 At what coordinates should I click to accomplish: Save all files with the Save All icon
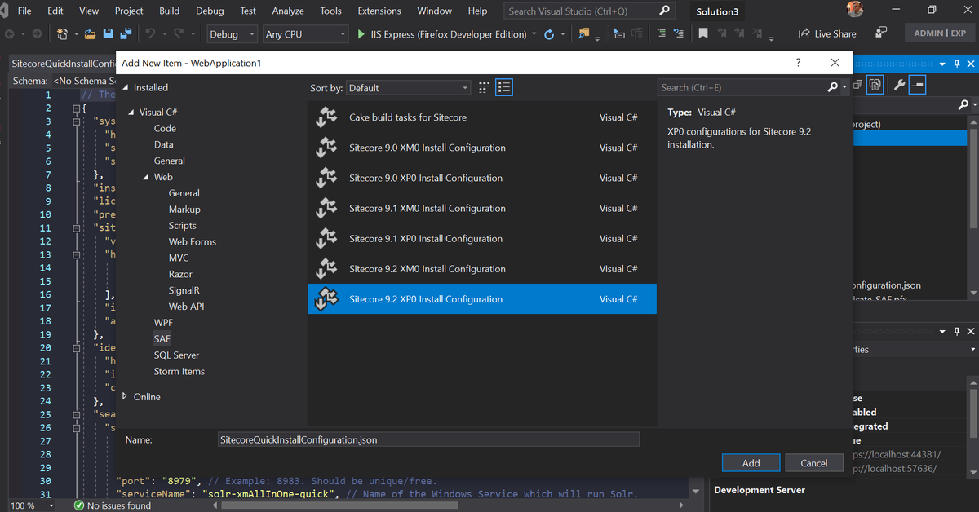125,33
